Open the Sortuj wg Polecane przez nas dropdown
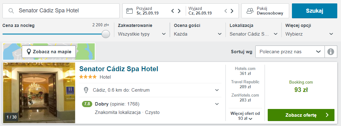The height and width of the screenshot is (126, 341). pos(290,52)
